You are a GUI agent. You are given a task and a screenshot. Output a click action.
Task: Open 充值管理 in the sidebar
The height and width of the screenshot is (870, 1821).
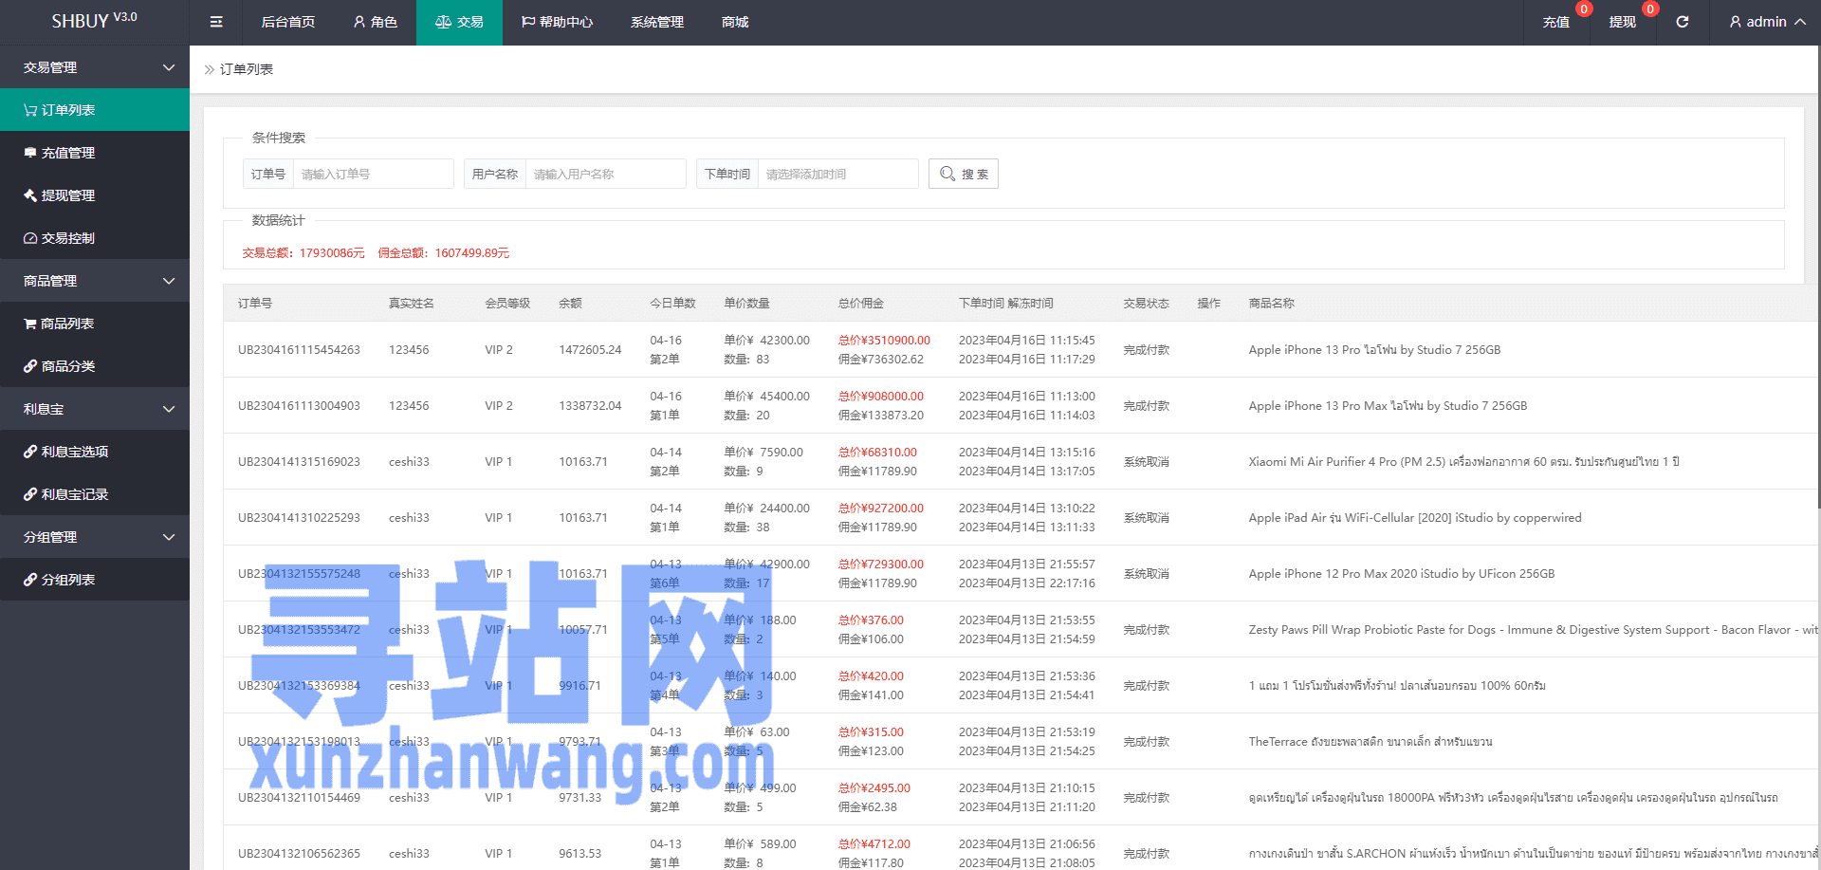[95, 153]
